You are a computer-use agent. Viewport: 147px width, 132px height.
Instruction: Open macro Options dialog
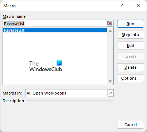[x=131, y=78]
